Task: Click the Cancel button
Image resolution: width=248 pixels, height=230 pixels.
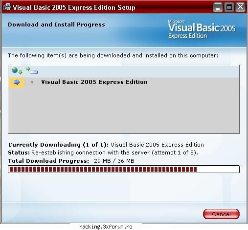Action: (x=221, y=214)
